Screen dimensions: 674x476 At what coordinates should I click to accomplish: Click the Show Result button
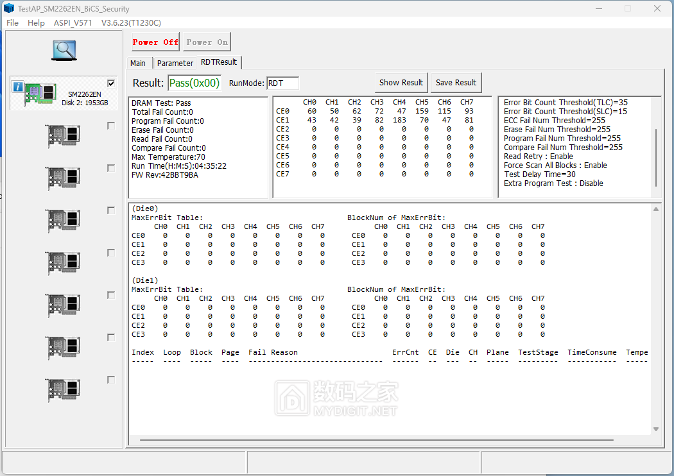[401, 82]
